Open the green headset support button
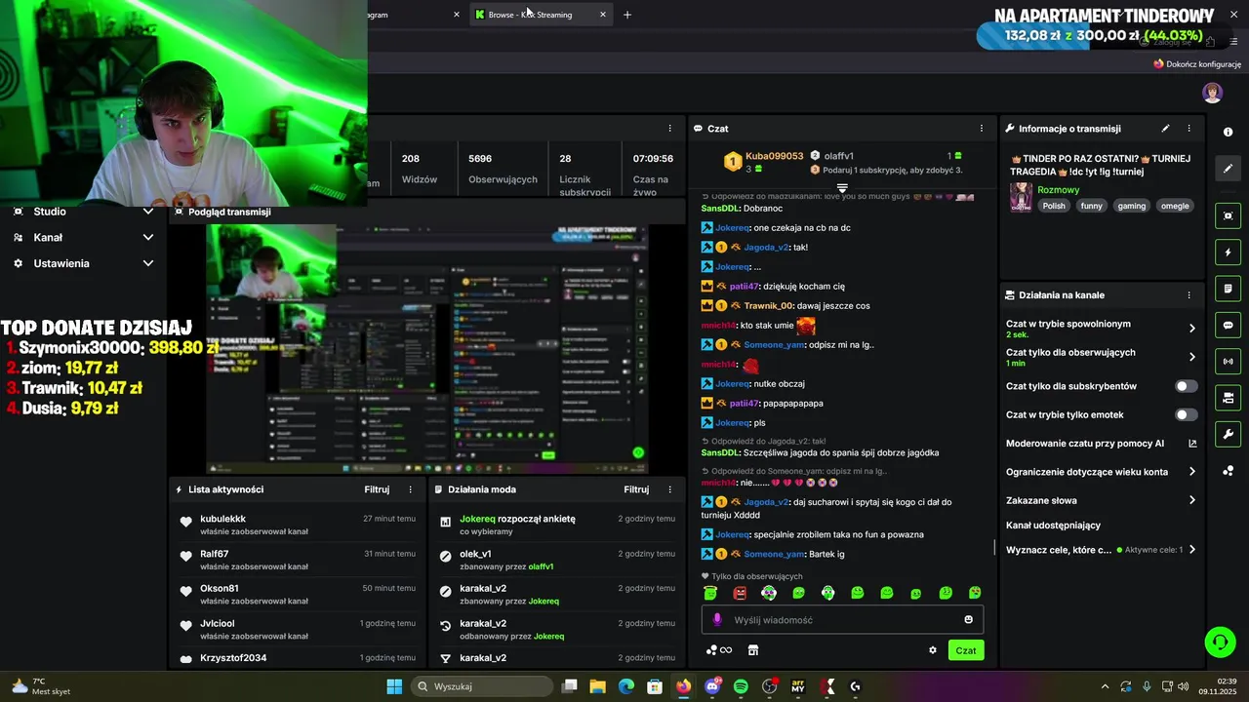The image size is (1249, 702). pos(1220,642)
